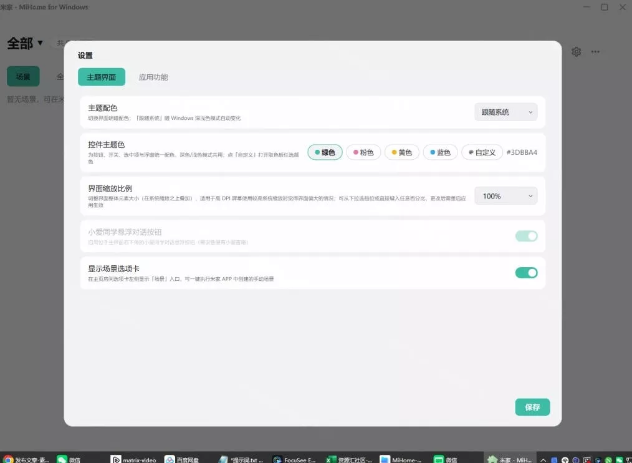632x463 pixels.
Task: Minimize the MiHome for Windows window
Action: [x=587, y=7]
